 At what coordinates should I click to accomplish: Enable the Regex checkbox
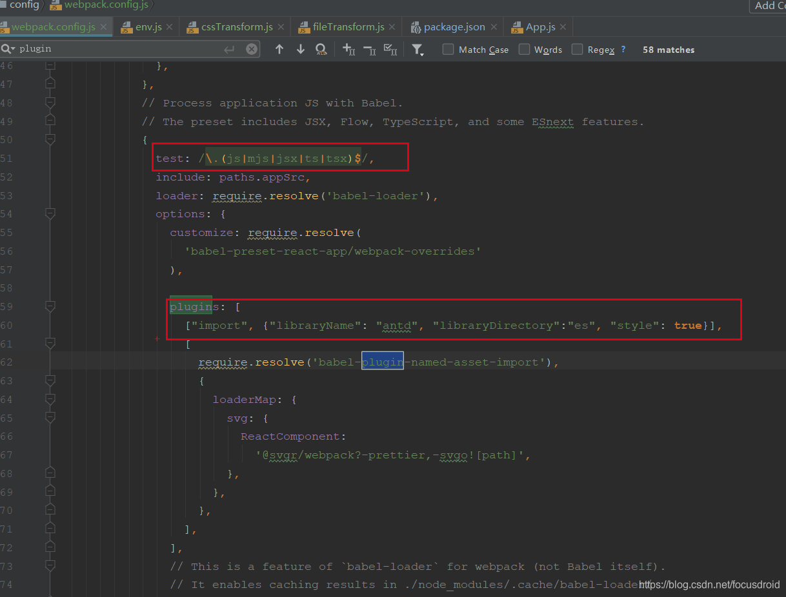pyautogui.click(x=577, y=49)
